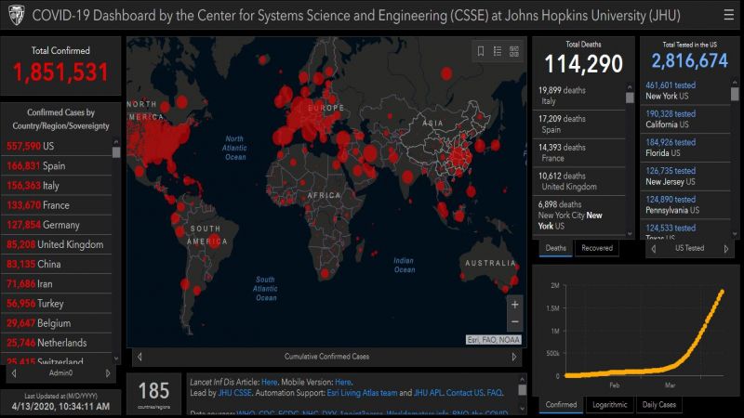
Task: Select Belgium row with 29,647 cases
Action: (57, 323)
